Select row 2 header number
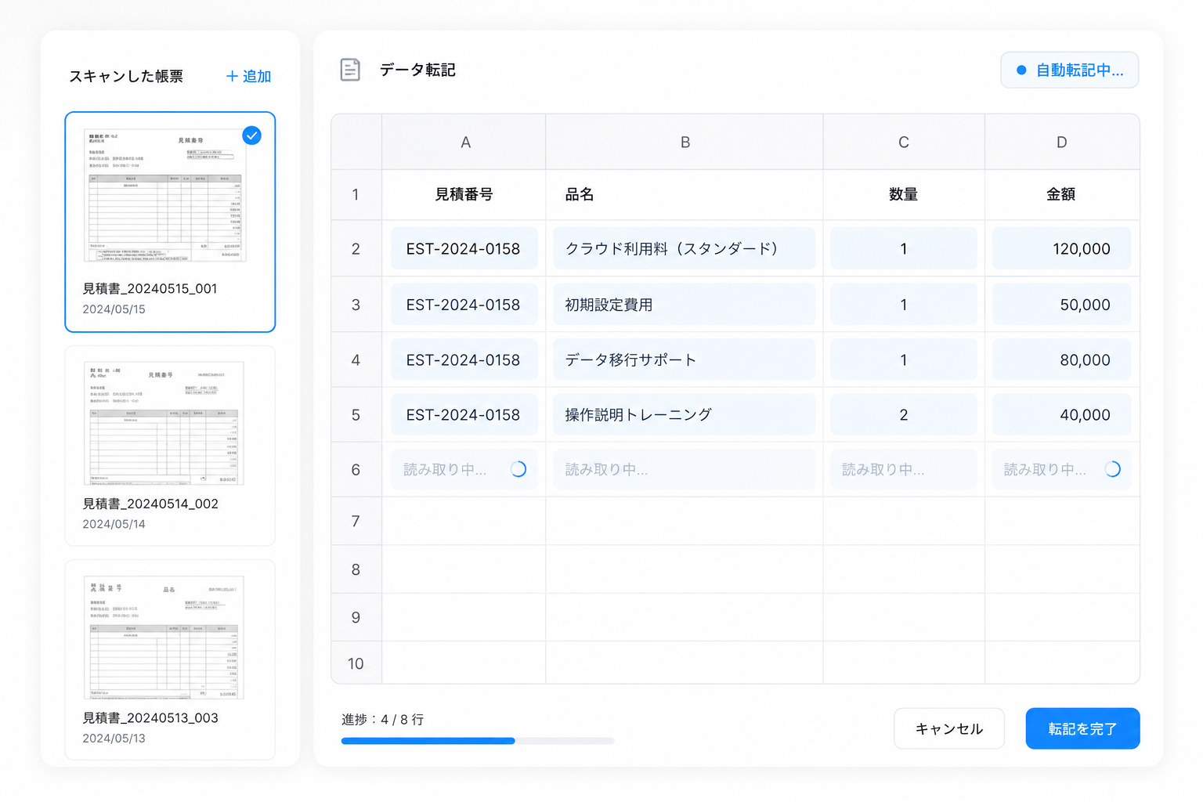The image size is (1203, 802). 356,249
